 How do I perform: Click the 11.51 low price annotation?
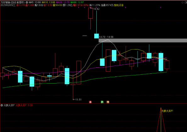78,100
